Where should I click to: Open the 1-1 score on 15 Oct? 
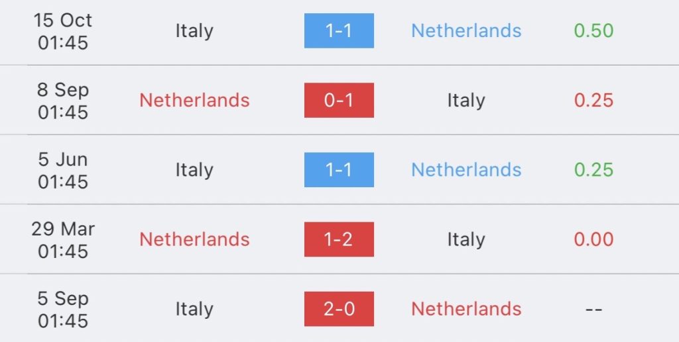339,30
